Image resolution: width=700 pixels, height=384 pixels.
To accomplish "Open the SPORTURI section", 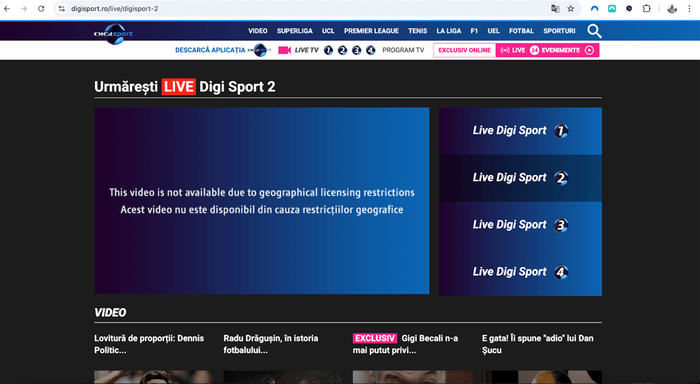I will coord(559,31).
